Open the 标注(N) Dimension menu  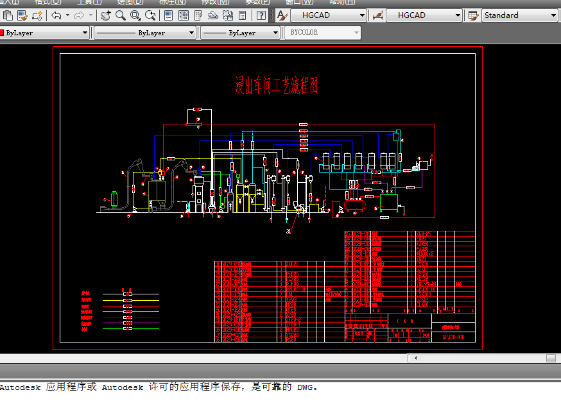coord(173,2)
